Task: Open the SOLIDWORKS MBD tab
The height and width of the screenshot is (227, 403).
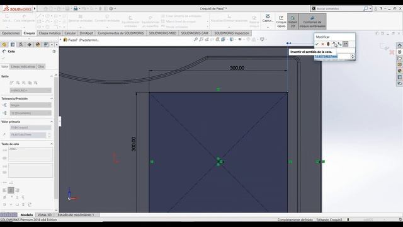Action: point(162,33)
